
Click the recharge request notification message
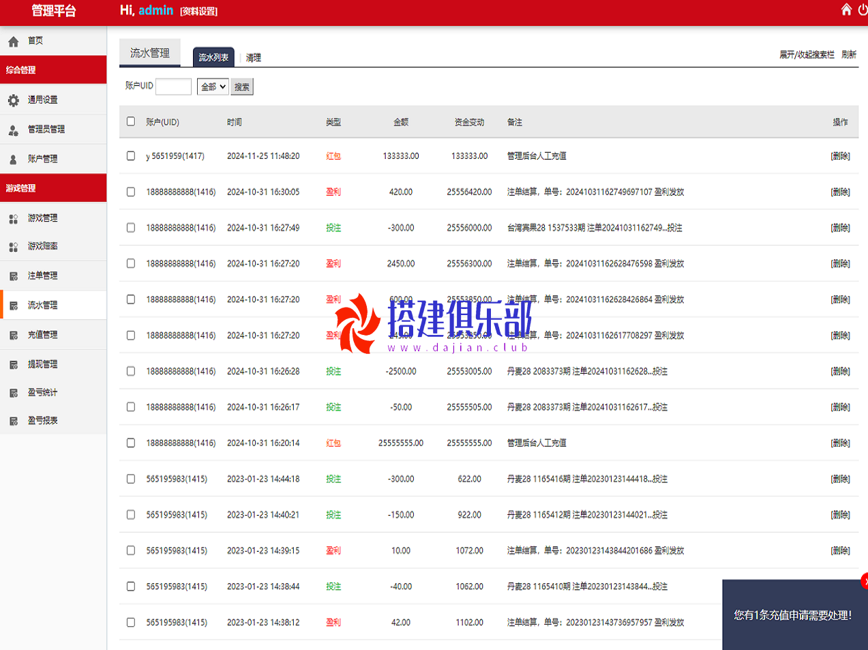tap(792, 615)
